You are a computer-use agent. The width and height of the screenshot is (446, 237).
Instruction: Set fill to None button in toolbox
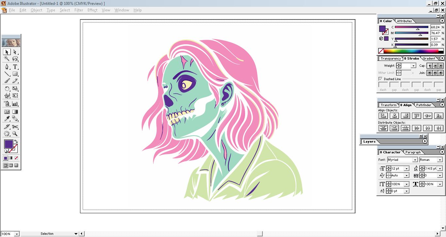click(16, 158)
